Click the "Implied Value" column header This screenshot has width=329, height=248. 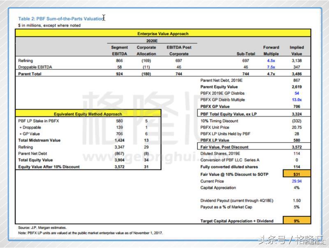297,51
